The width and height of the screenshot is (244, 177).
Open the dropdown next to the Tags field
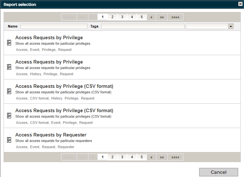click(x=231, y=27)
